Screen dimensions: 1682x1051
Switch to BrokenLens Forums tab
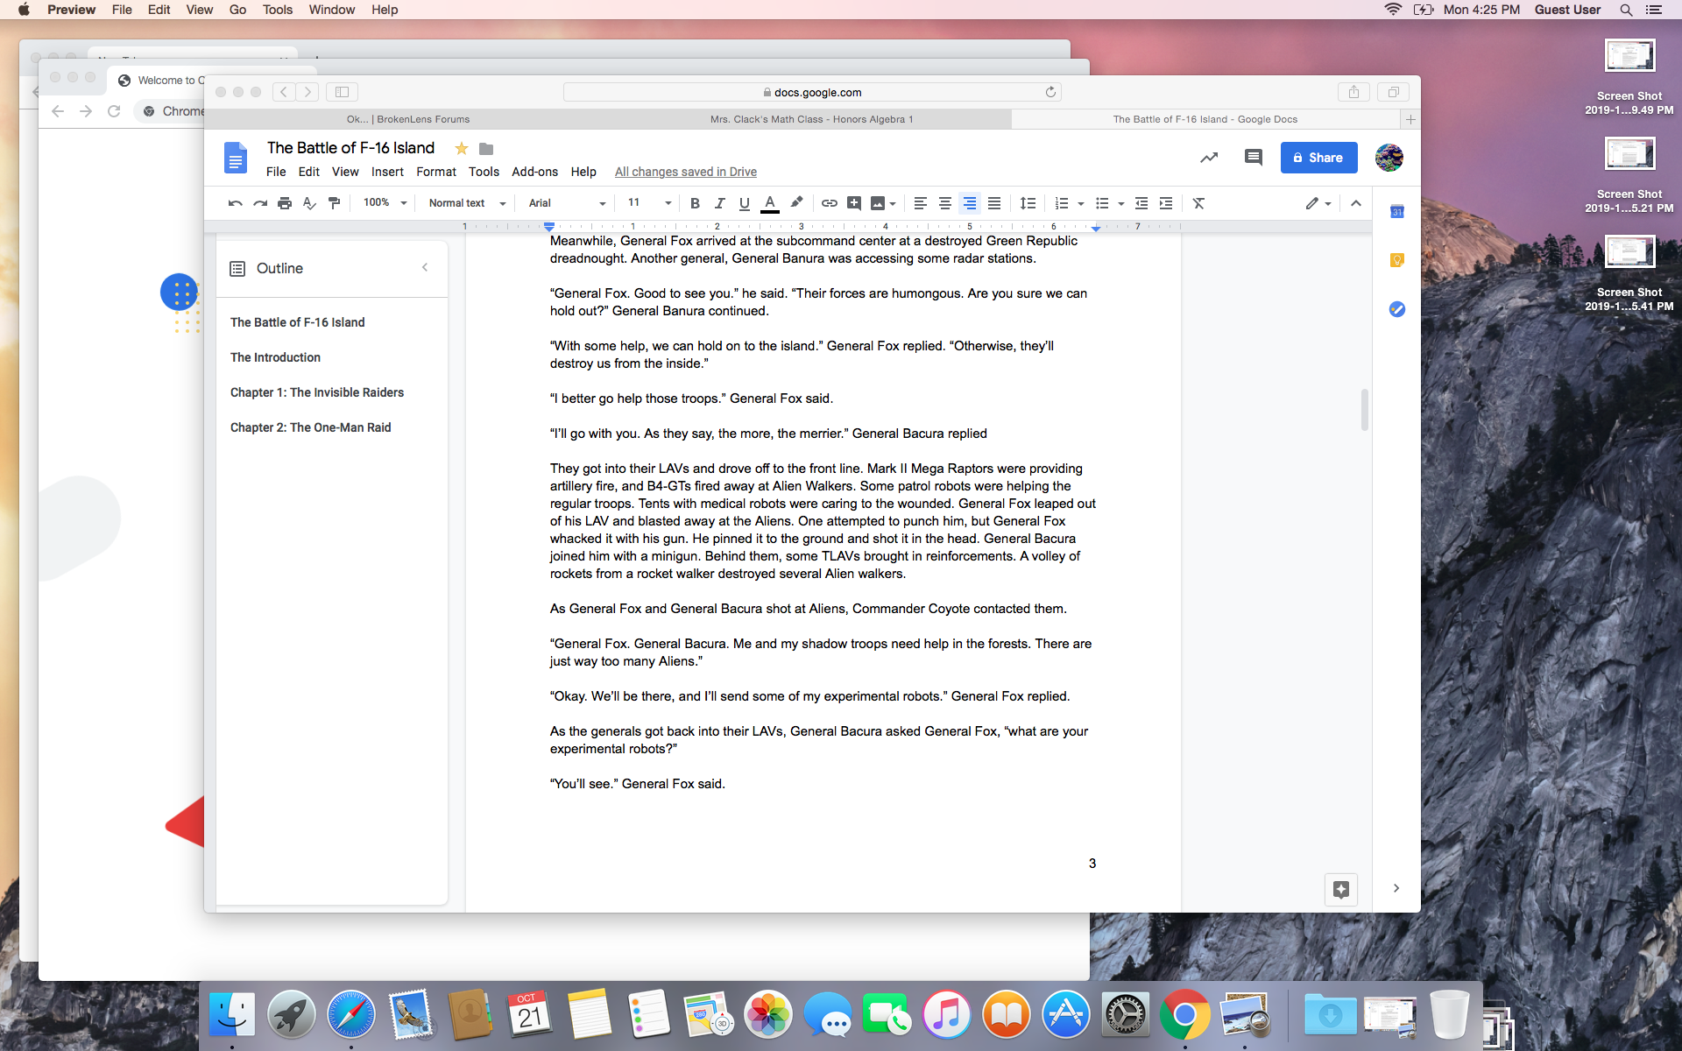coord(408,119)
